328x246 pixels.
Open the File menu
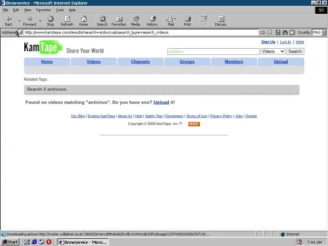point(5,10)
